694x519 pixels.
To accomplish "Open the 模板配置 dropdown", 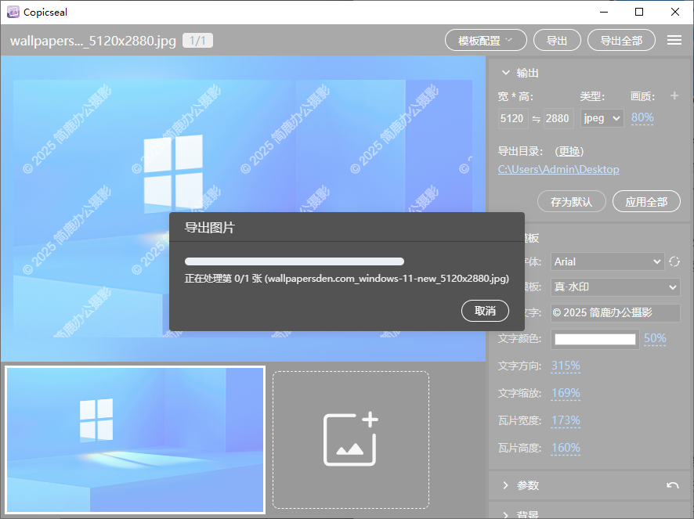I will (x=486, y=41).
